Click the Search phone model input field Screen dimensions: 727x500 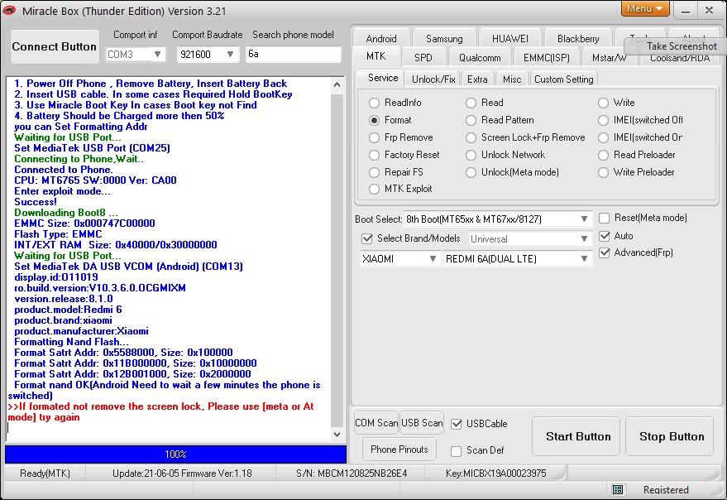pyautogui.click(x=294, y=55)
